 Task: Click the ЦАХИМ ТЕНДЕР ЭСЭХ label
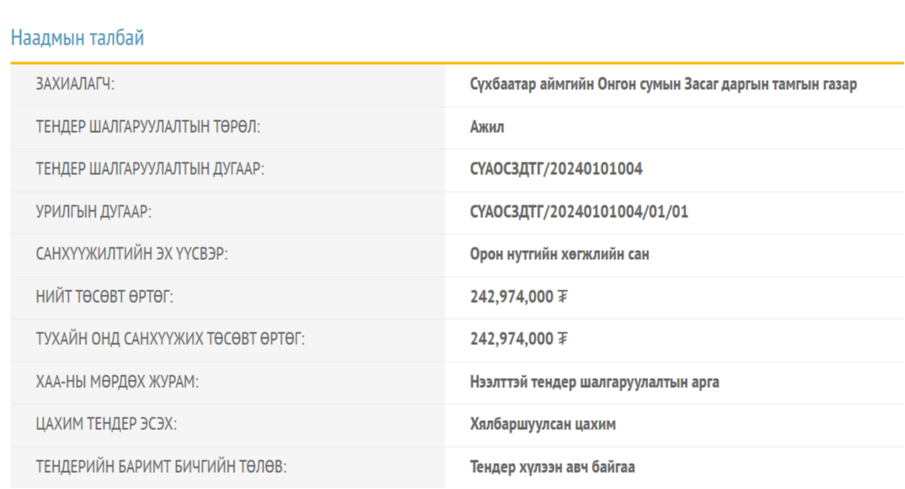coord(106,424)
